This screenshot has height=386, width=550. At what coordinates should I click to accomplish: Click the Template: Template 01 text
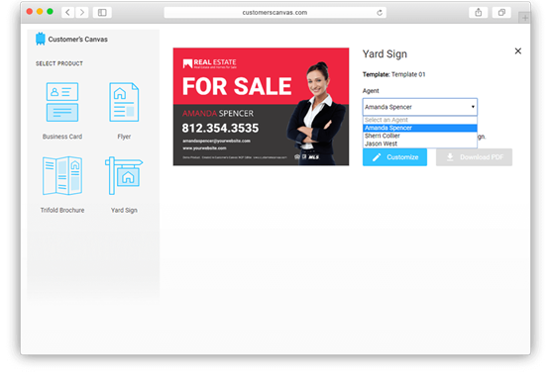click(x=393, y=74)
